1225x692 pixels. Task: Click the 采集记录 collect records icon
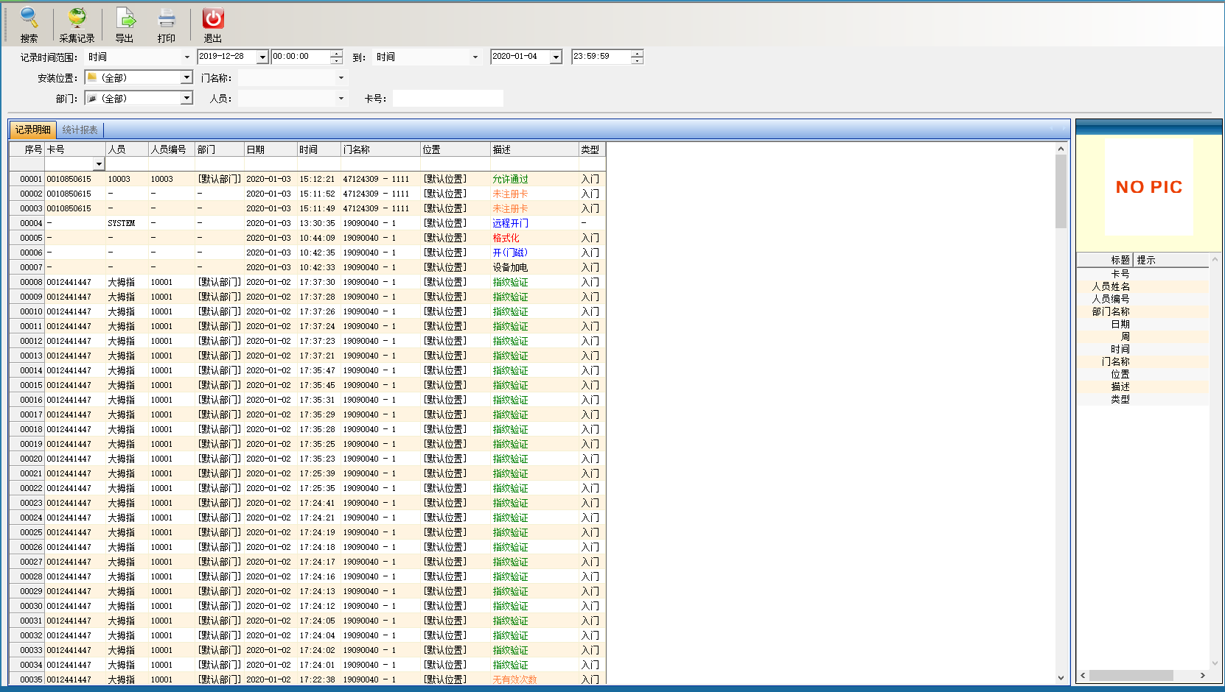coord(77,18)
